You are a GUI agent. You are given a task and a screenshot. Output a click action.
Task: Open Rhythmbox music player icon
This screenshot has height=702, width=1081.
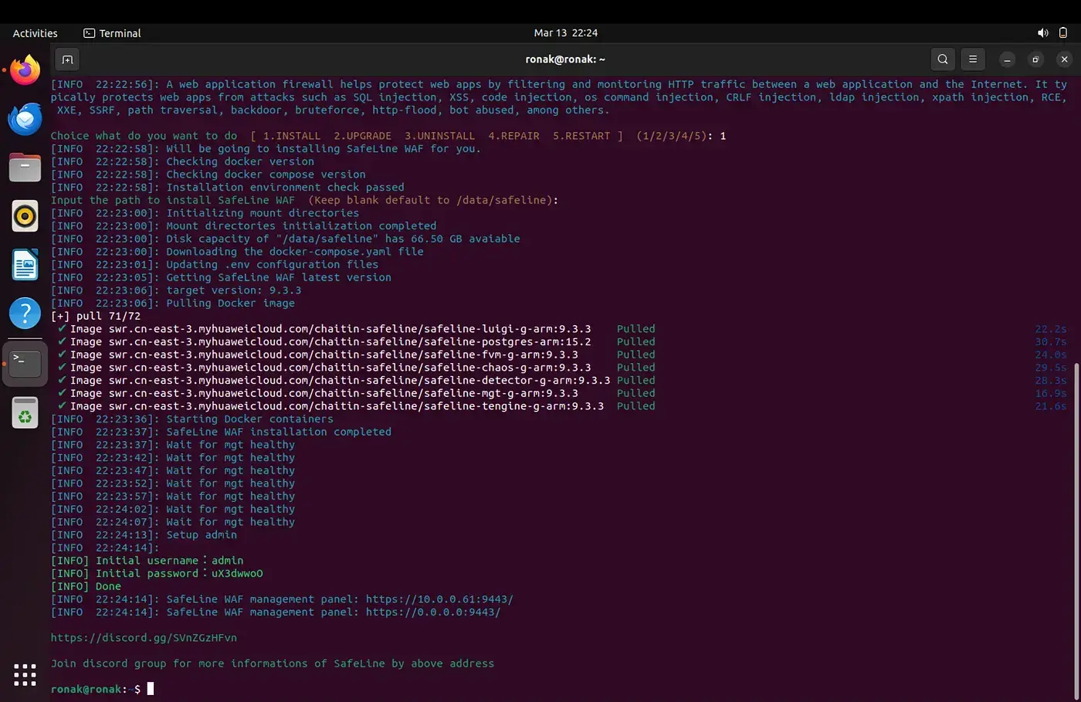click(x=25, y=216)
